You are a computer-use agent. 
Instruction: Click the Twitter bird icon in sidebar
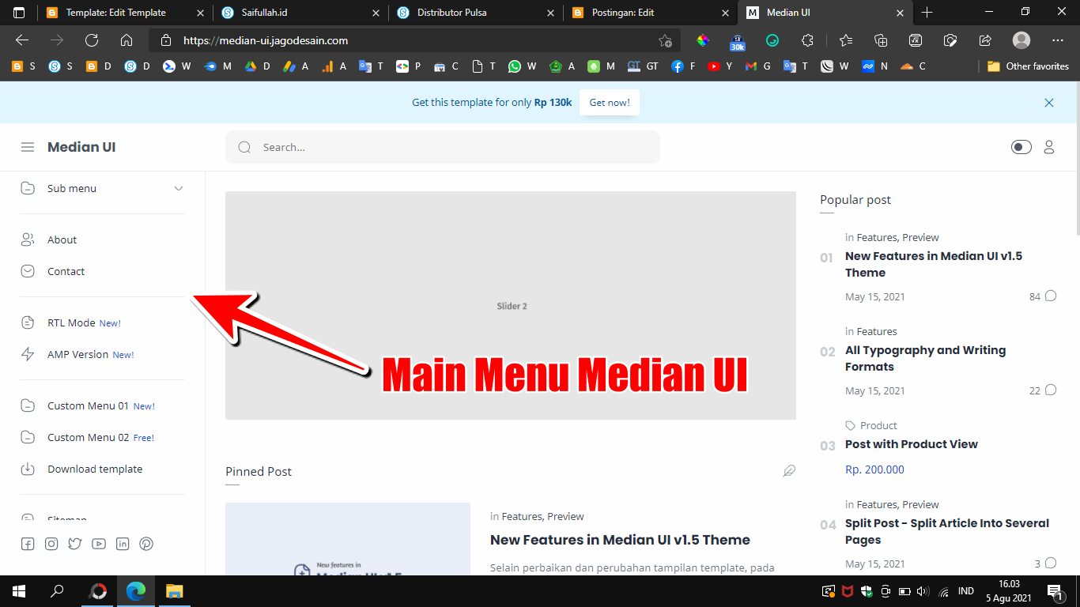75,544
